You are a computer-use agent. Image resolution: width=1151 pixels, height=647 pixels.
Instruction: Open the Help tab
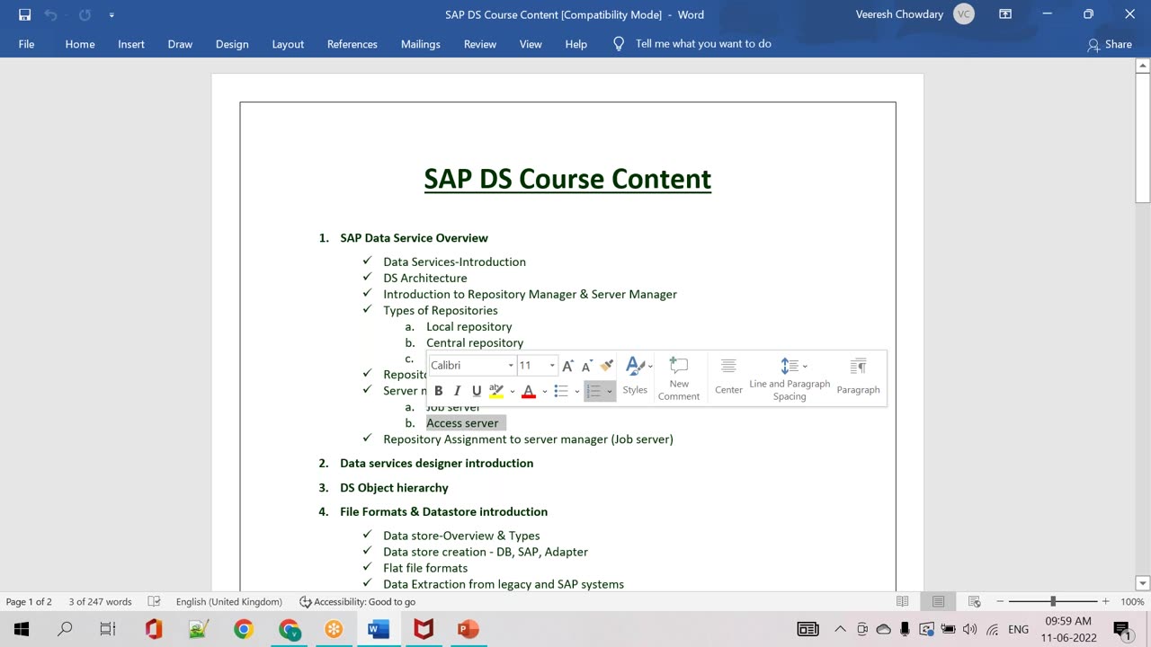tap(576, 44)
